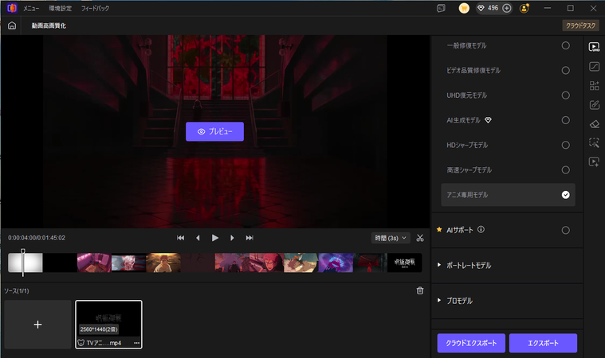Open the 時間 (3s) dropdown

click(391, 237)
